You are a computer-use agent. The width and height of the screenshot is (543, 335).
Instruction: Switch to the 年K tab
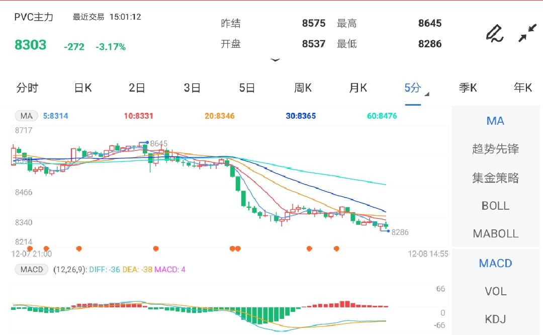click(523, 88)
